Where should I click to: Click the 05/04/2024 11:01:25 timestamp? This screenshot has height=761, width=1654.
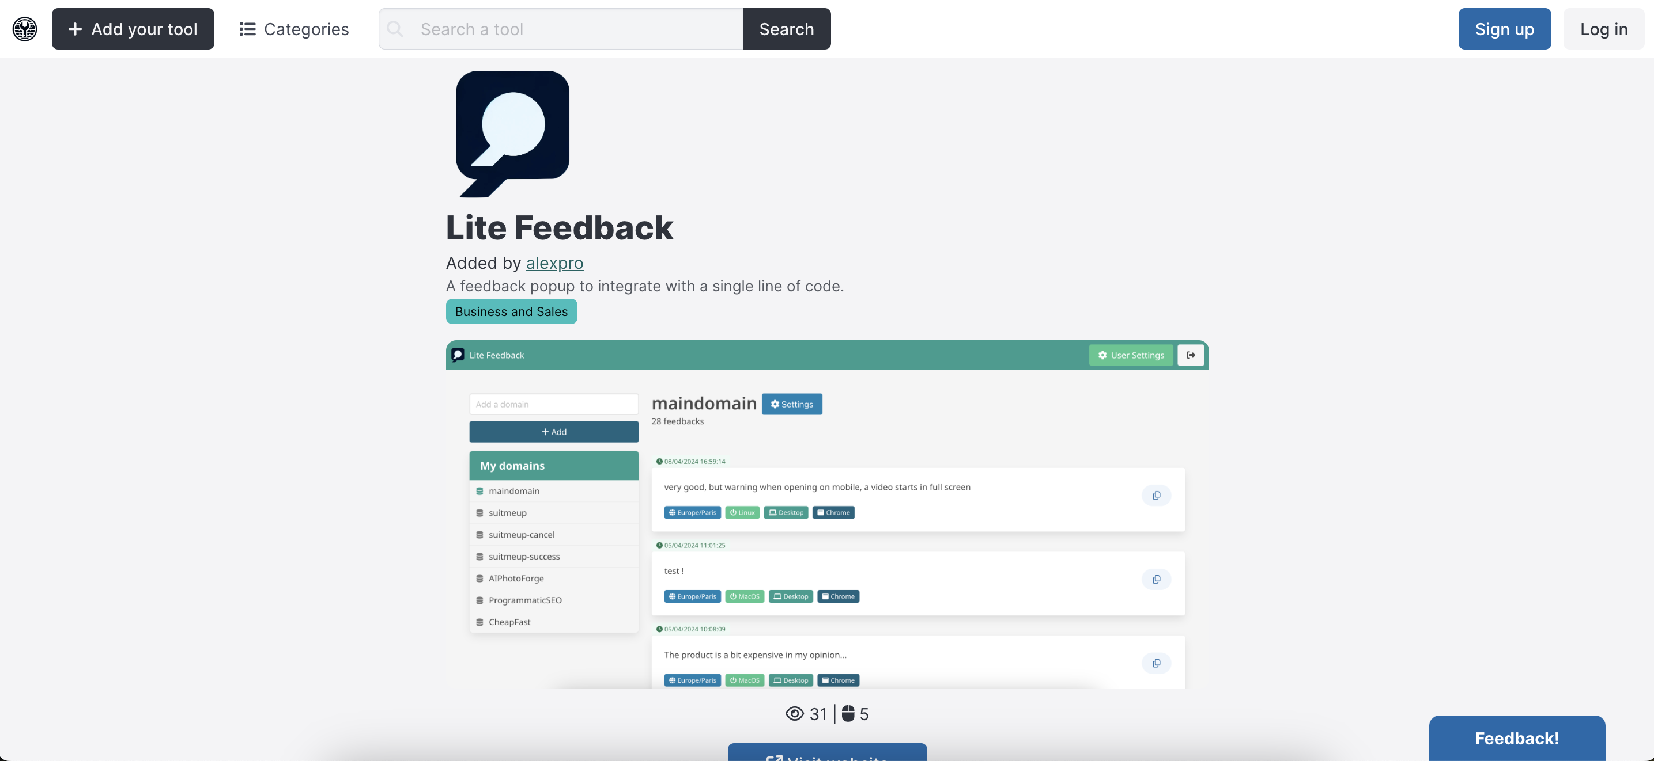pyautogui.click(x=691, y=546)
